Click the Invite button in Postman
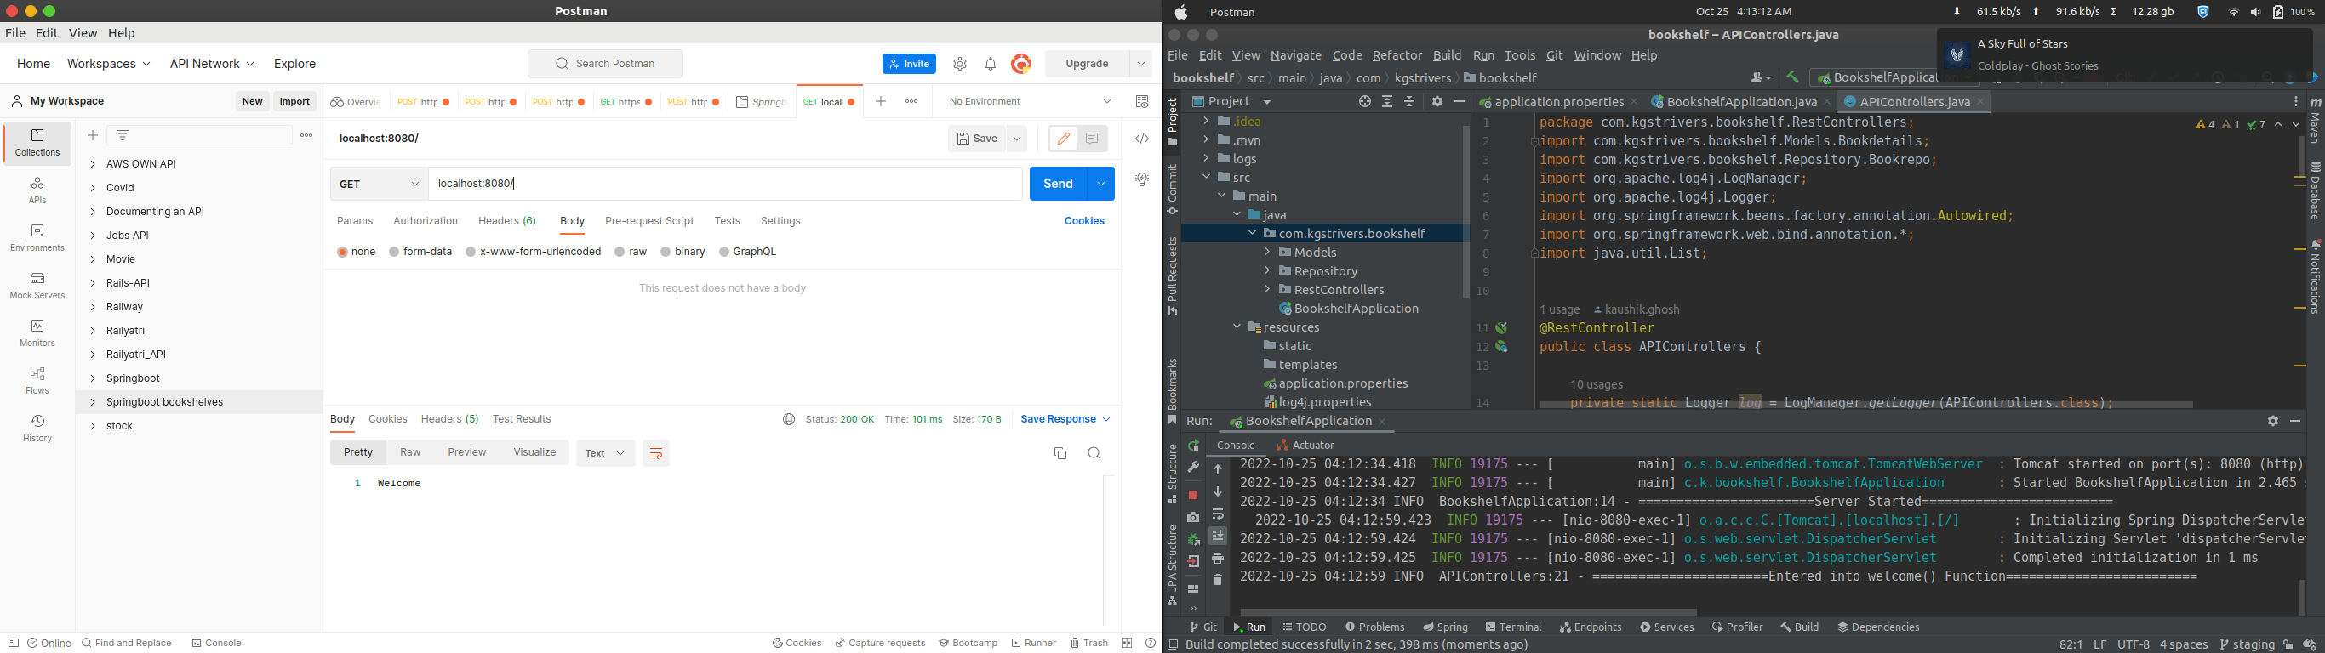The image size is (2325, 653). pos(909,64)
